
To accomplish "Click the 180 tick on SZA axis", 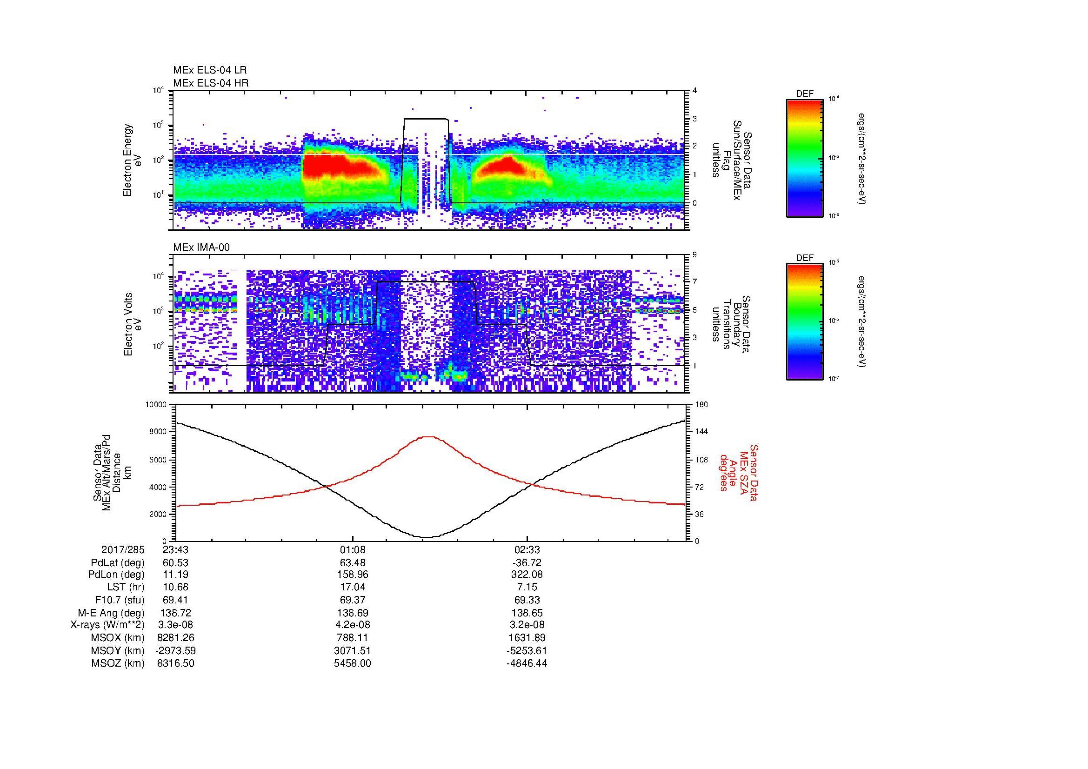I will 702,405.
